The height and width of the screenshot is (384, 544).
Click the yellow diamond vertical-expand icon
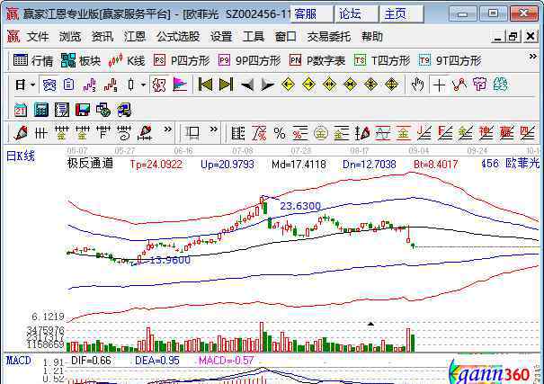[x=391, y=85]
